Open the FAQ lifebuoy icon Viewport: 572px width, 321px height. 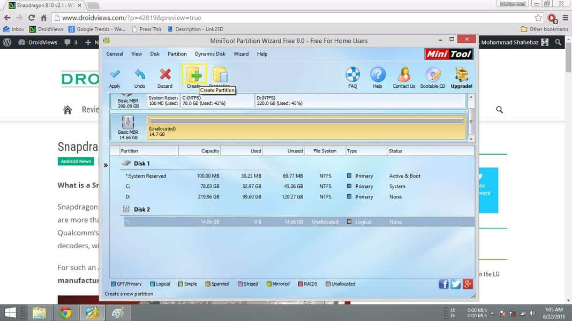352,74
